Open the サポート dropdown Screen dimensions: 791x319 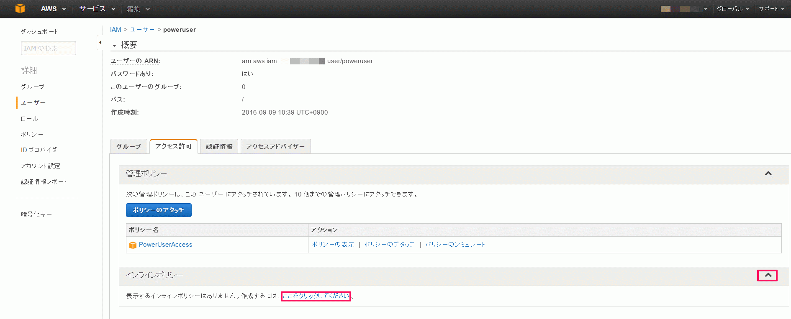pyautogui.click(x=771, y=9)
